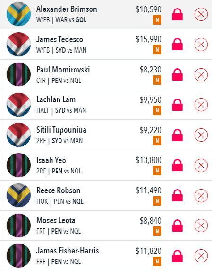
Task: Open Alexander Brimson player name link
Action: click(x=67, y=9)
